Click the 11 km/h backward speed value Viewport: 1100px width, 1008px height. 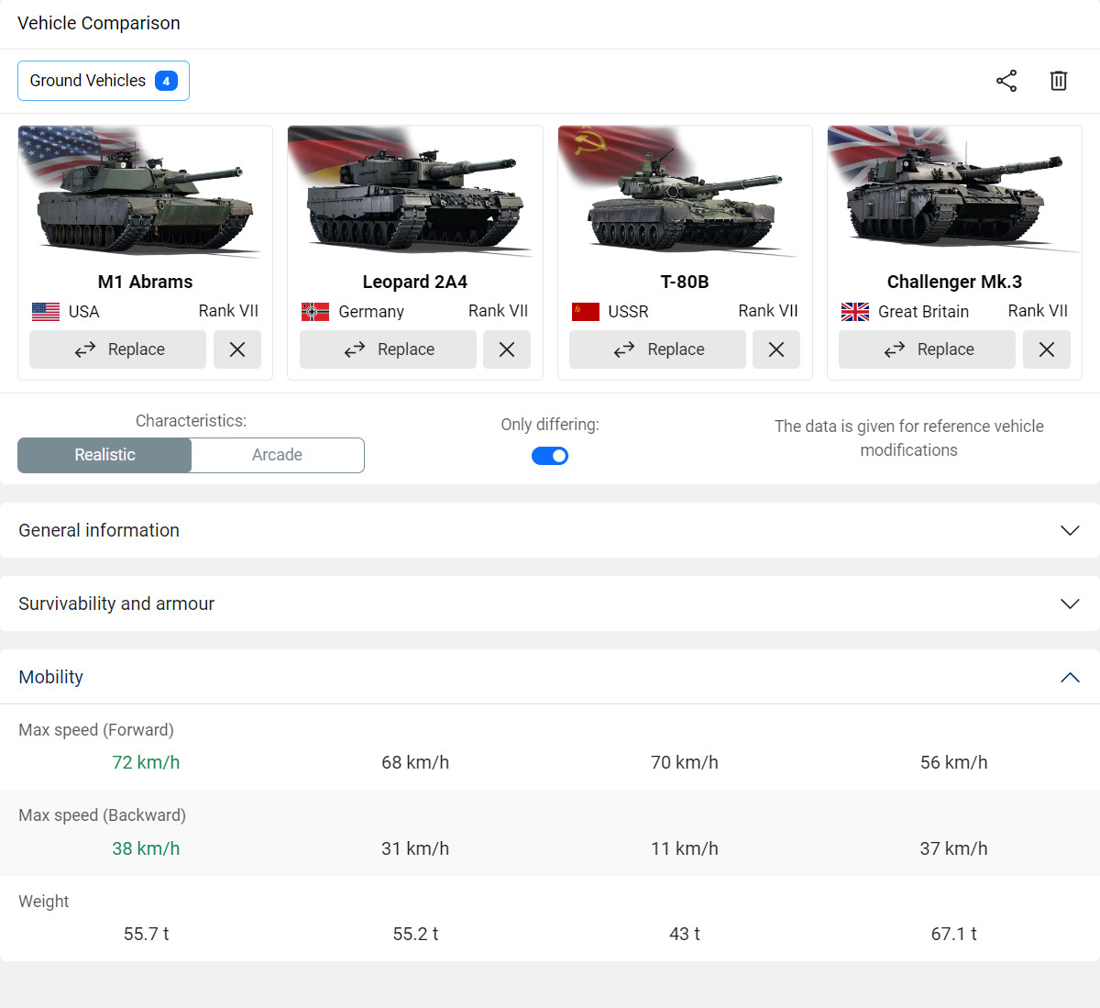(685, 848)
